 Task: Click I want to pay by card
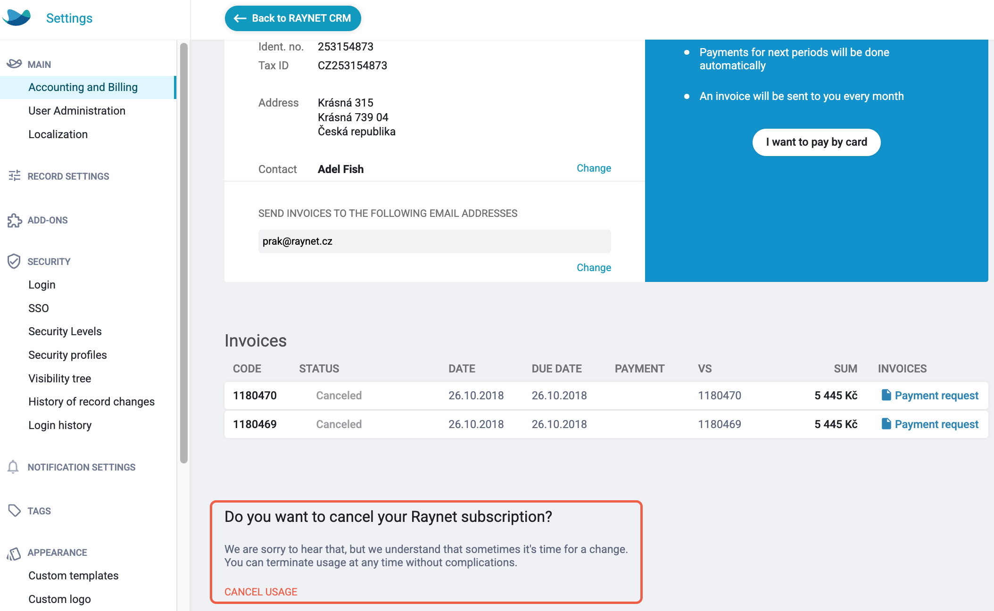tap(816, 142)
